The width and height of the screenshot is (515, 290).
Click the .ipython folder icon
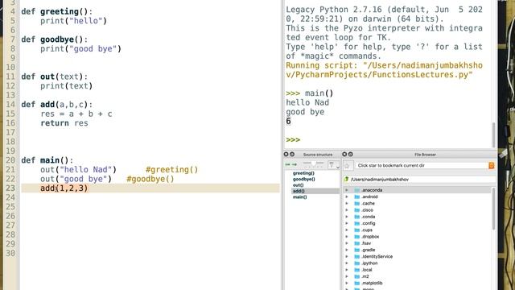(x=357, y=263)
